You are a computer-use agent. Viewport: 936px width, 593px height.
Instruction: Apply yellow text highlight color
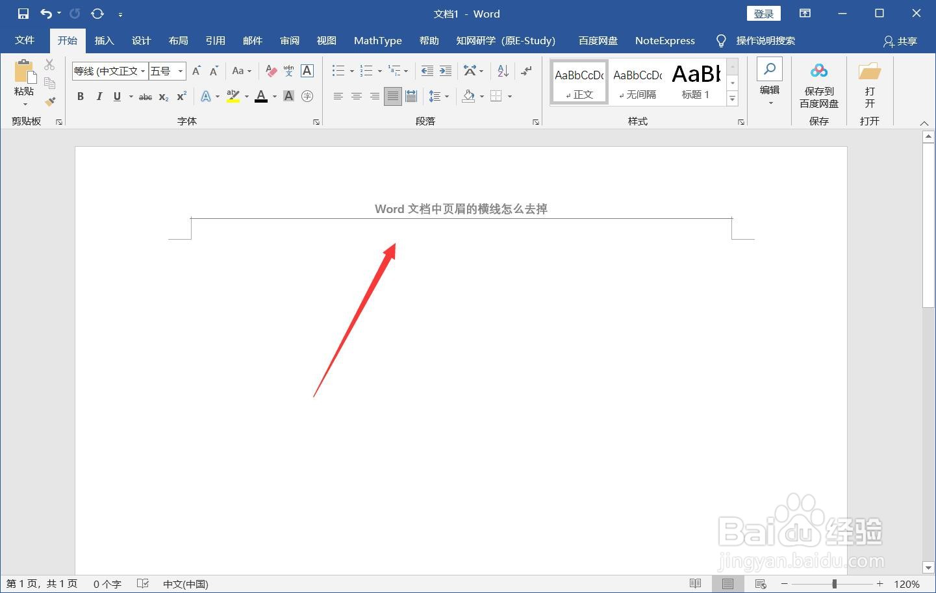point(232,95)
